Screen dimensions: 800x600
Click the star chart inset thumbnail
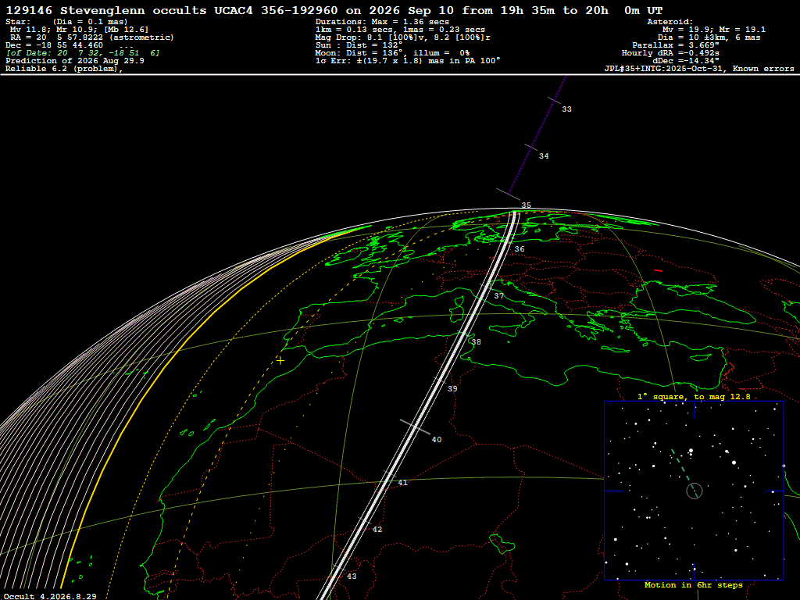click(694, 491)
